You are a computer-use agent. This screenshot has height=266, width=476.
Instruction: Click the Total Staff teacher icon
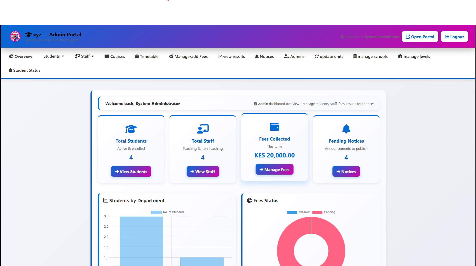[203, 129]
